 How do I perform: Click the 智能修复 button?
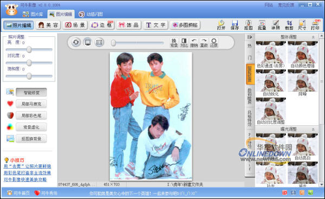pos(31,93)
